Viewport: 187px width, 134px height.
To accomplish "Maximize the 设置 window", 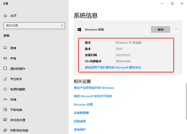I will click(172, 3).
